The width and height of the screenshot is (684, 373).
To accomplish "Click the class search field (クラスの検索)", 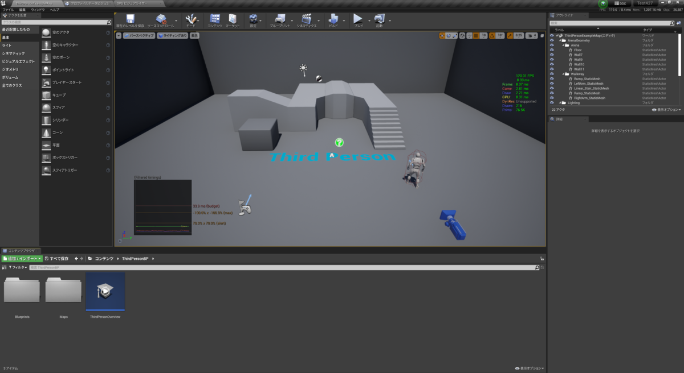I will (x=56, y=22).
